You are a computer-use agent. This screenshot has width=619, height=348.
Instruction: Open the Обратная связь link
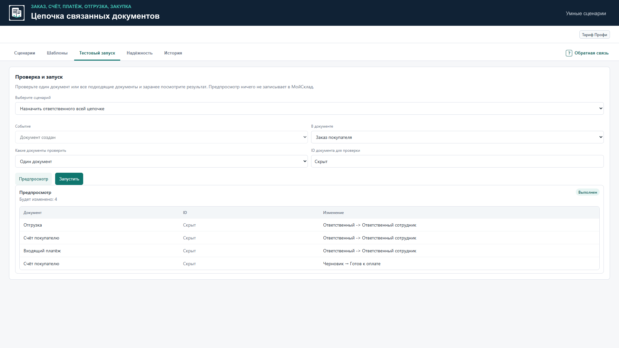591,53
